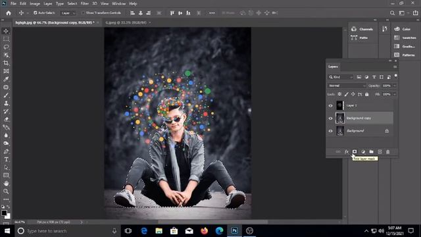Screen dimensions: 421x237
Task: Toggle Auto-Select checkbox
Action: (x=35, y=13)
